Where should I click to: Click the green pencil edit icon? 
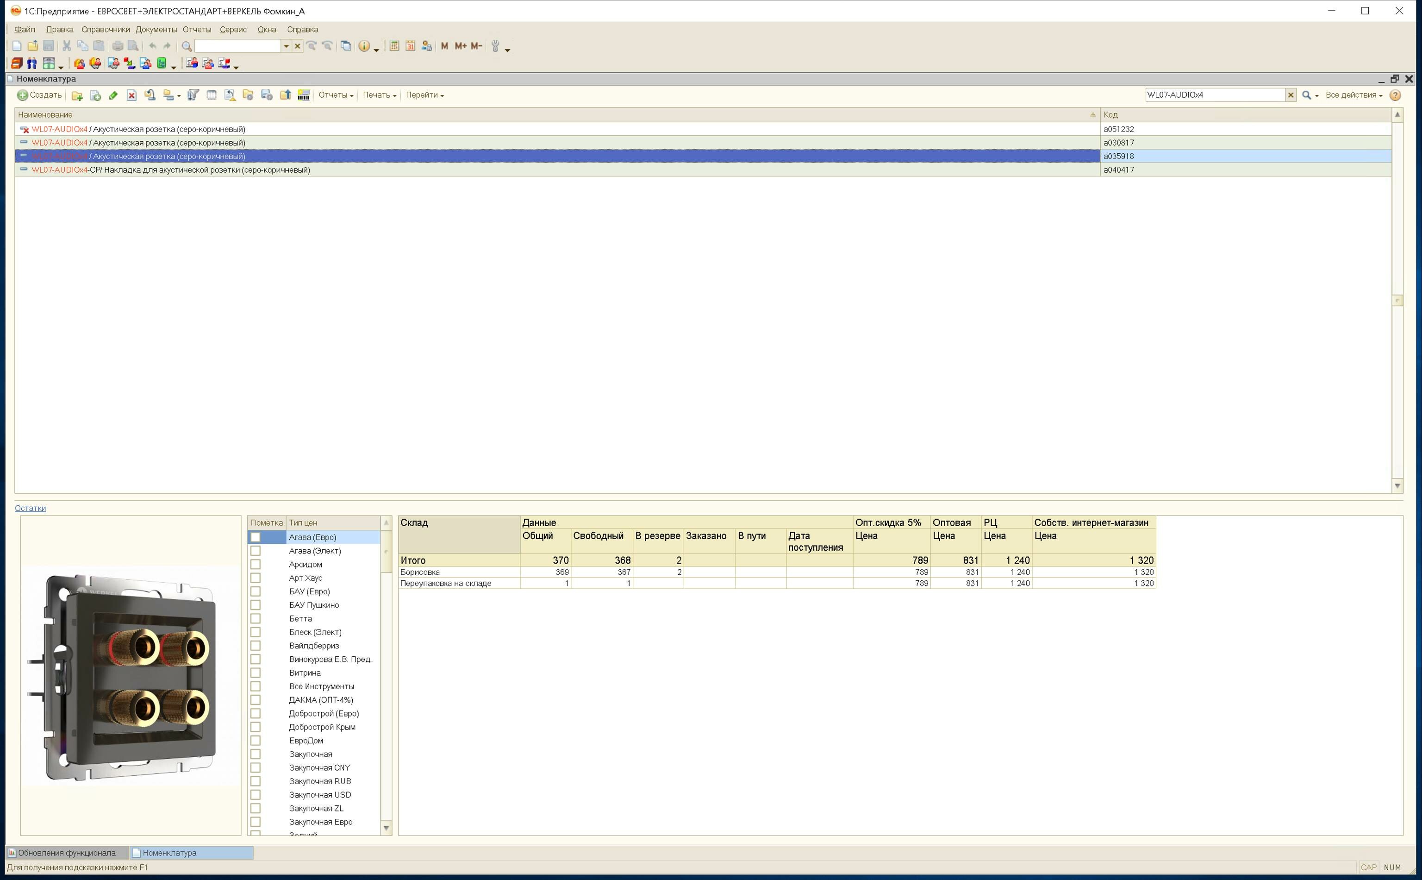pyautogui.click(x=113, y=95)
